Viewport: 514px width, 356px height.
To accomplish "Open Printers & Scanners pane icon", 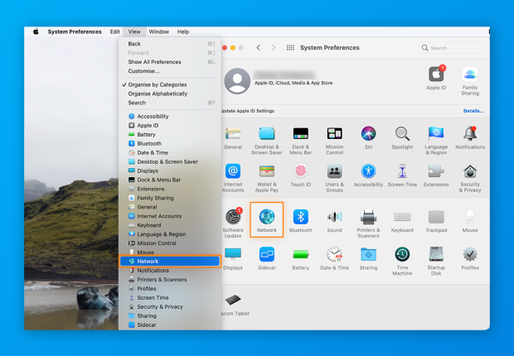I will [368, 217].
